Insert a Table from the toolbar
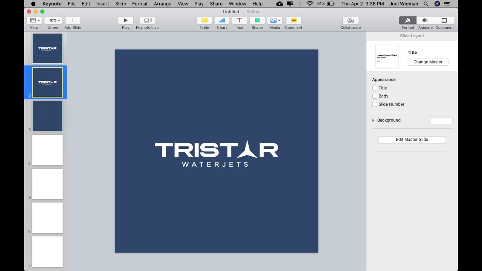Image resolution: width=482 pixels, height=271 pixels. (204, 20)
